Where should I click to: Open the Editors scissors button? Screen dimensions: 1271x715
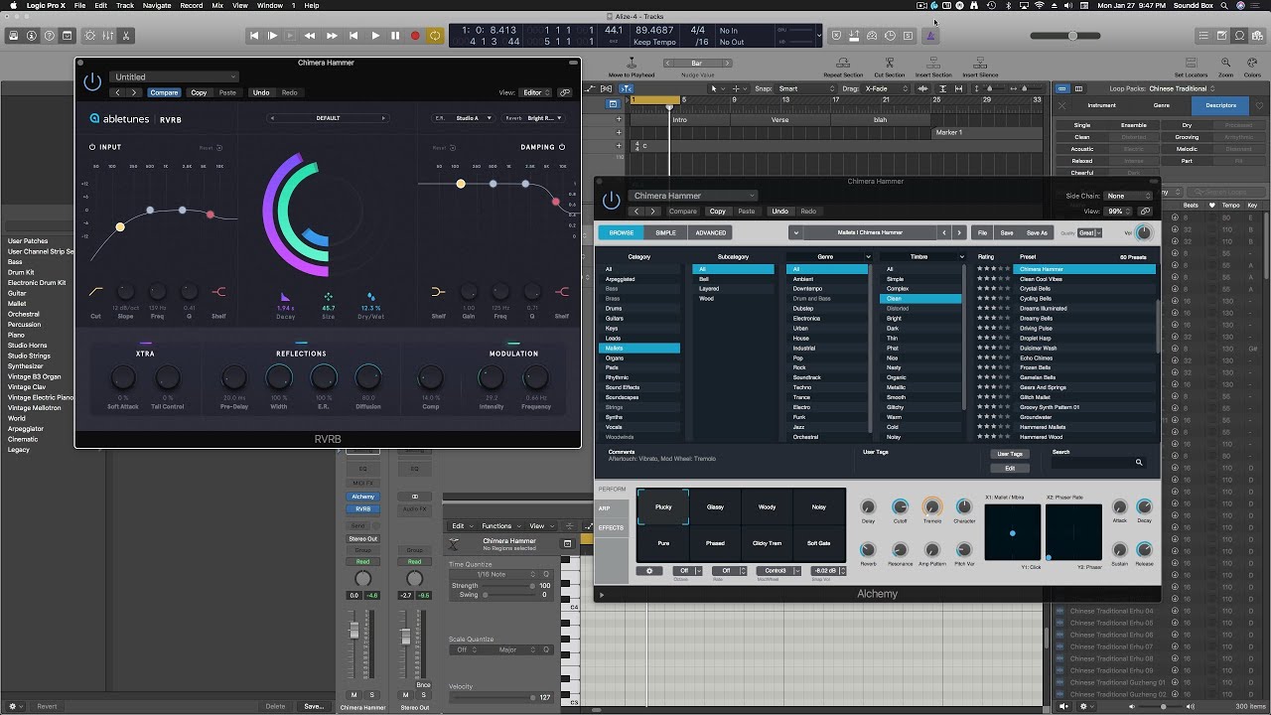[x=127, y=36]
